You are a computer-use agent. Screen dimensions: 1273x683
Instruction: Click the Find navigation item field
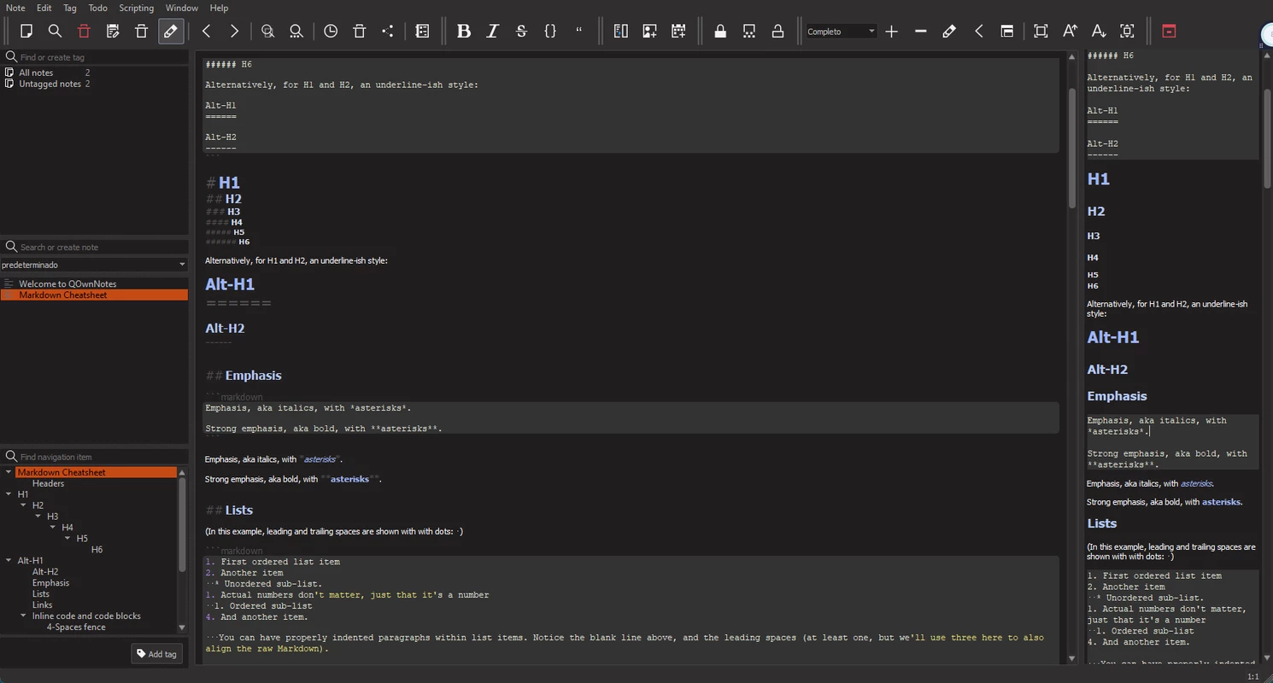pyautogui.click(x=94, y=457)
